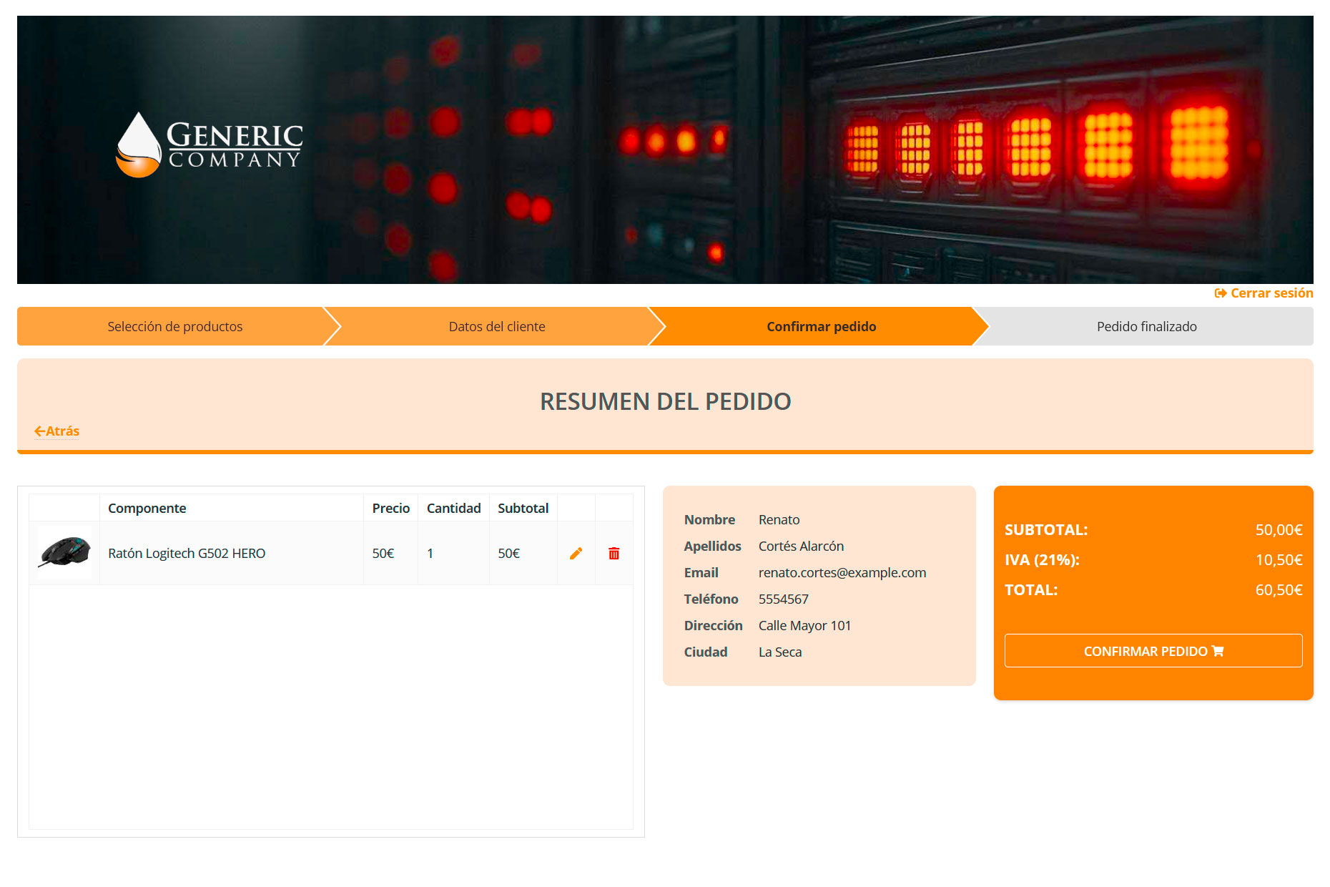Screen dimensions: 1330x887
Task: Open the Logitech mouse product thumbnail
Action: tap(64, 553)
